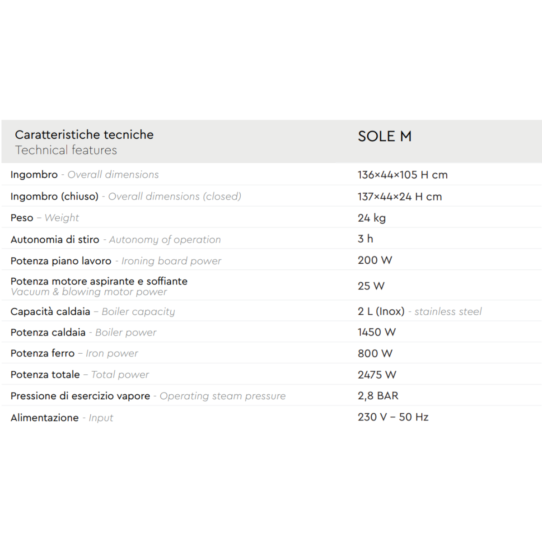Click the 200 W ironing board value
Viewport: 542px width, 542px height.
click(375, 260)
